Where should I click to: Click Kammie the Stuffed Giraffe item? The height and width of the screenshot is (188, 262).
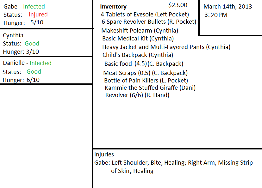pyautogui.click(x=150, y=88)
